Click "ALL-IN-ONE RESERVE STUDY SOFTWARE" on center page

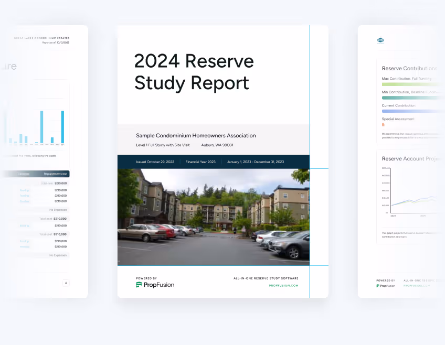[x=266, y=278]
